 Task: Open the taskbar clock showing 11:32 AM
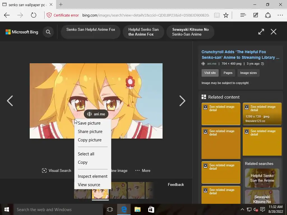point(276,209)
